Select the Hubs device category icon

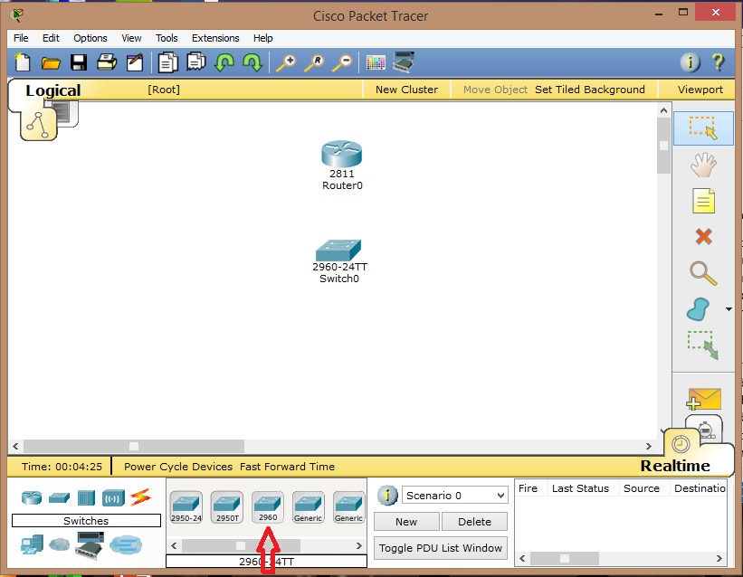click(86, 498)
